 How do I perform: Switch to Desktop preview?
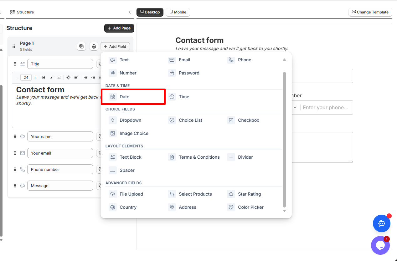(x=150, y=12)
